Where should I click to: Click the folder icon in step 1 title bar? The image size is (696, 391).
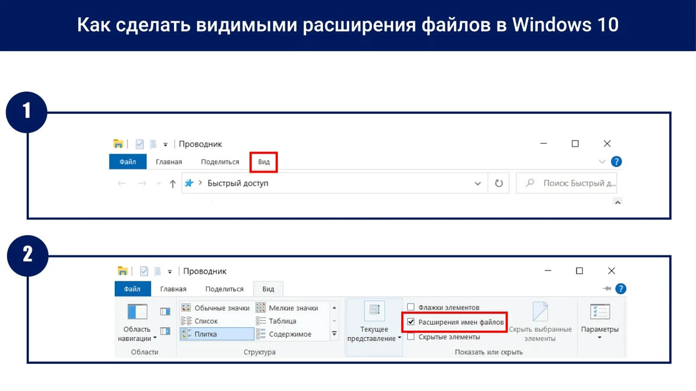(x=118, y=144)
